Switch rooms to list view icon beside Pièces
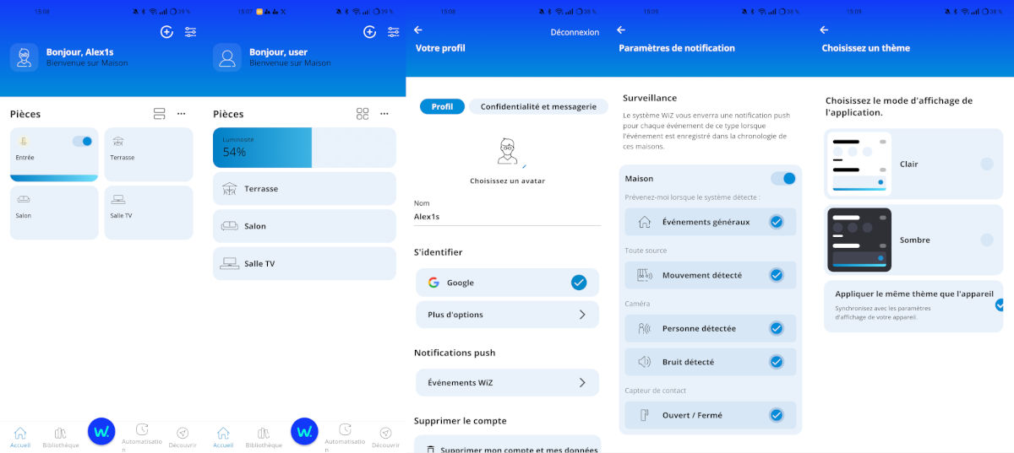 (159, 114)
